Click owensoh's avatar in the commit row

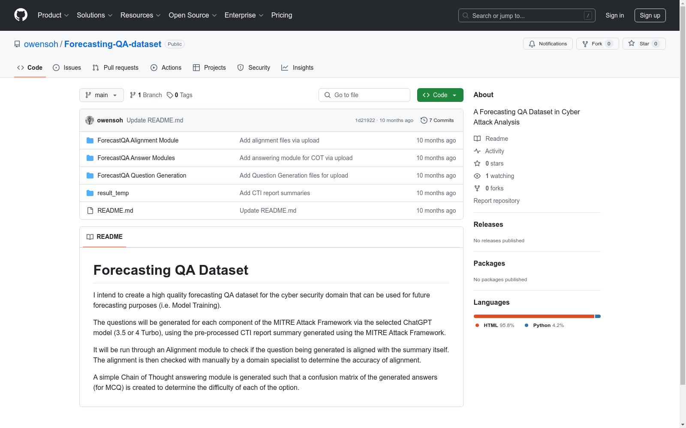coord(90,120)
